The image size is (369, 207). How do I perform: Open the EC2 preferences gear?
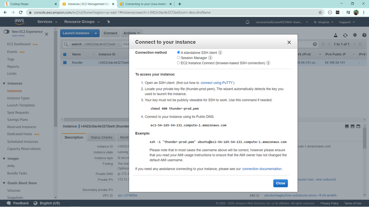tap(355, 35)
